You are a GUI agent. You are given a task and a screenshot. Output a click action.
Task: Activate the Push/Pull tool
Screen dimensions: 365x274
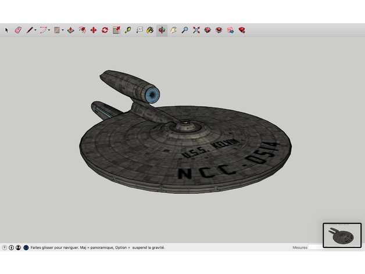click(71, 30)
